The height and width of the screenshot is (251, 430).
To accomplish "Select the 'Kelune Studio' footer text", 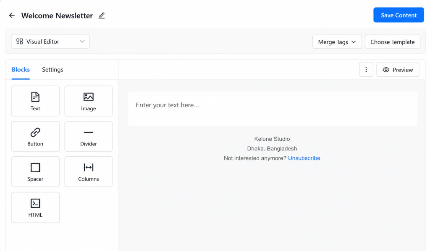I will coord(272,139).
